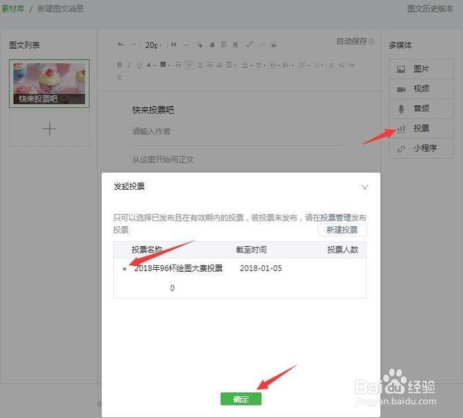Click the 新建投票 button
463x418 pixels.
click(342, 230)
